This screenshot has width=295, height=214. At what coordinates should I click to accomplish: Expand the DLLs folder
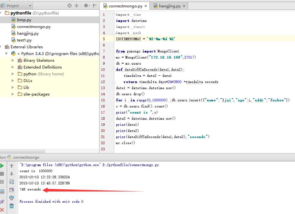pos(13,81)
